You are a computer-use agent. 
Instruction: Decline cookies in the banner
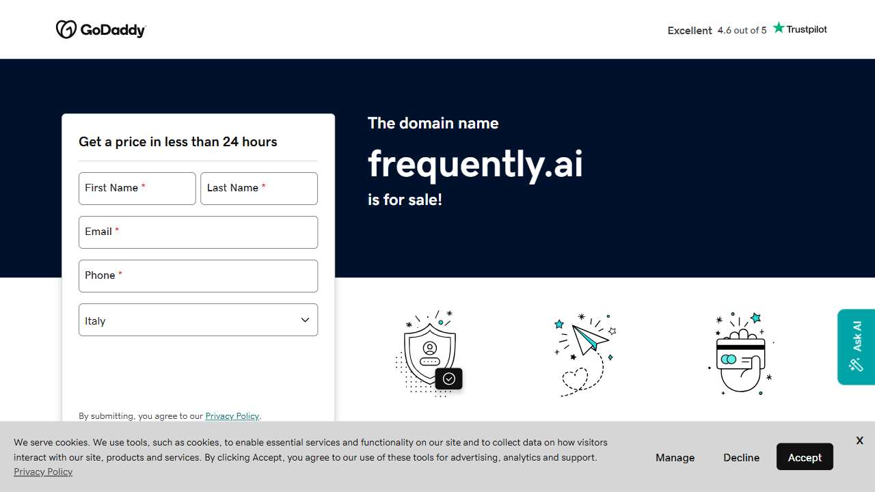click(741, 457)
